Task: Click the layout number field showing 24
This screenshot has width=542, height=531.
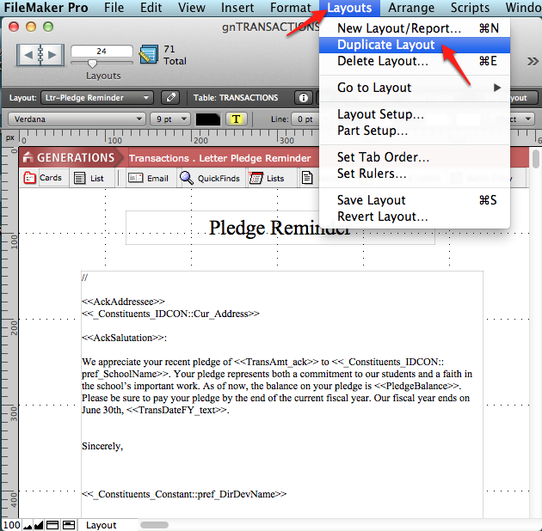Action: [102, 51]
